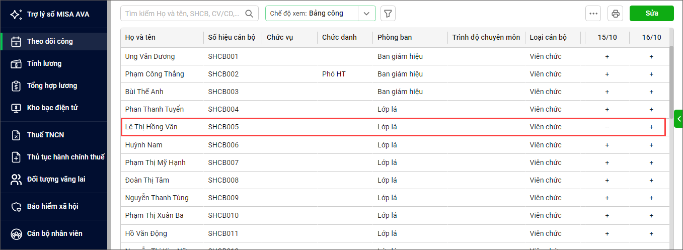The width and height of the screenshot is (683, 250).
Task: Click the Tính lương sidebar icon
Action: tap(16, 63)
